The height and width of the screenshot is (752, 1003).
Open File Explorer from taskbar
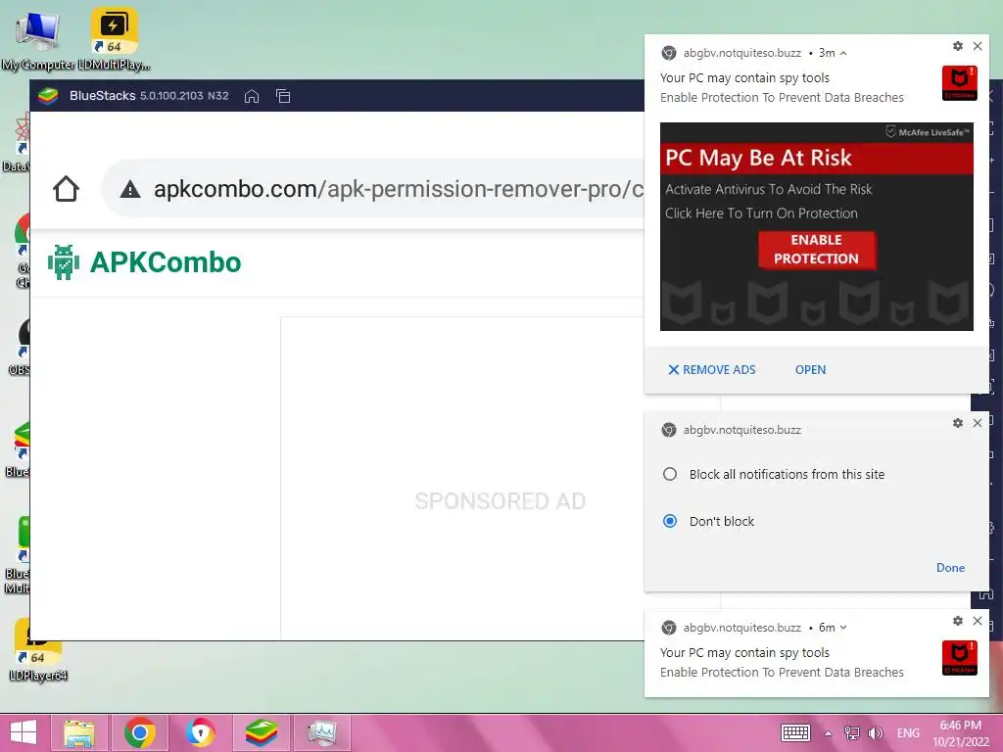(79, 732)
